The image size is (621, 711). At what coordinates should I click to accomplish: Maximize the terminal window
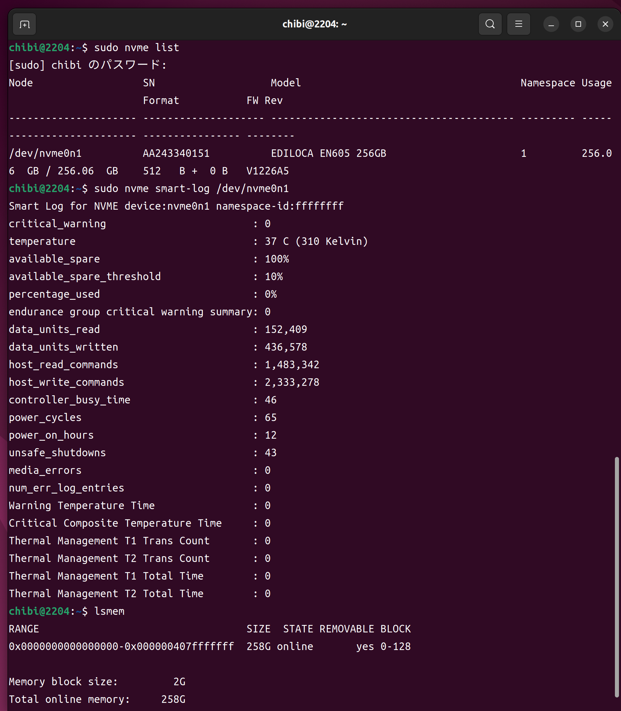(578, 24)
